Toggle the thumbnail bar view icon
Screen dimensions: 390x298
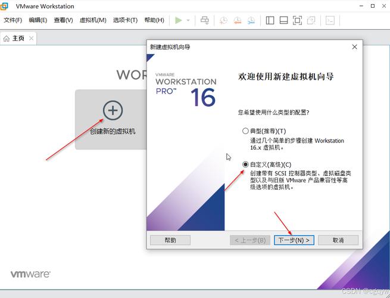283,20
